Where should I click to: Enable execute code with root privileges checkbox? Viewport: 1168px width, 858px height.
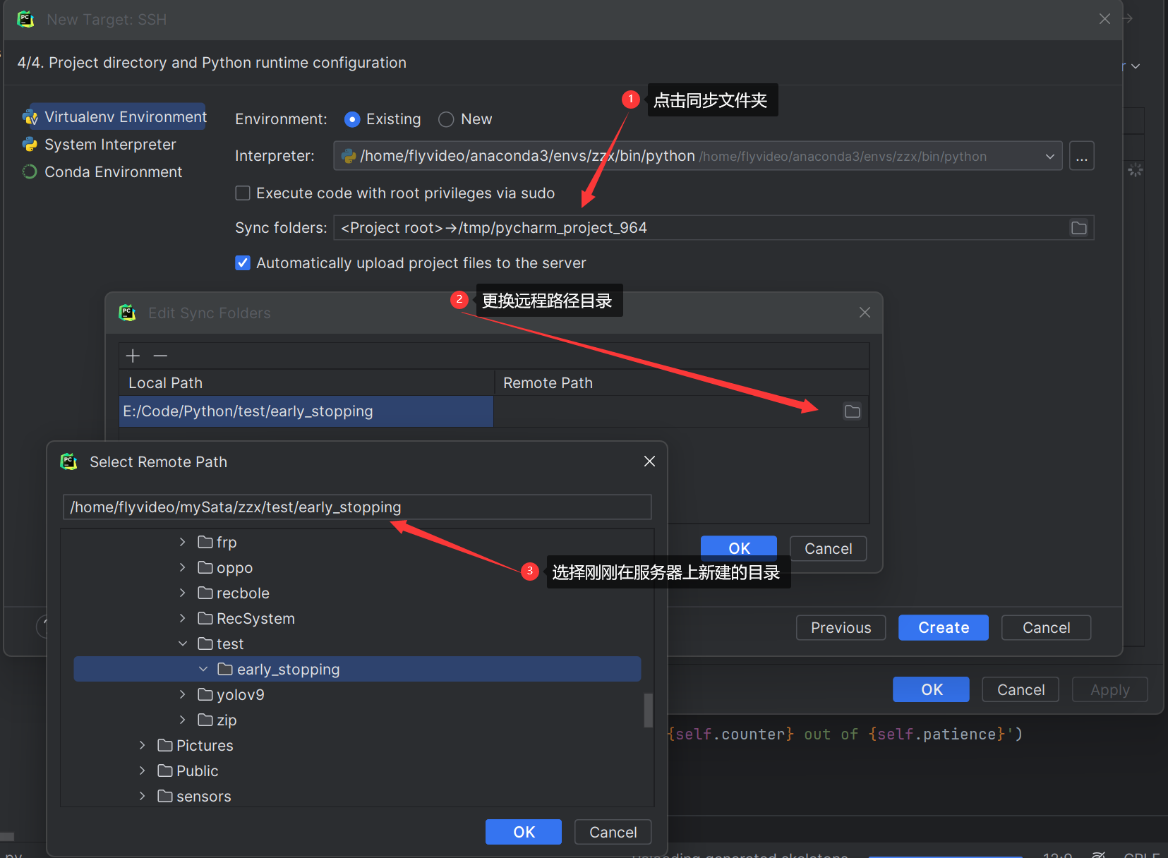click(243, 193)
